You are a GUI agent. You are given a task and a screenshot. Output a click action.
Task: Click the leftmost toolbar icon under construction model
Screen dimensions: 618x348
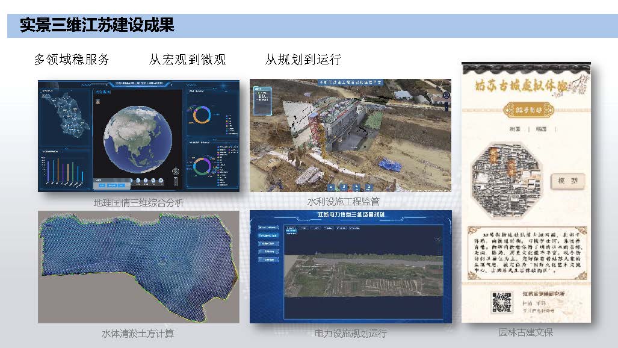tap(330, 187)
